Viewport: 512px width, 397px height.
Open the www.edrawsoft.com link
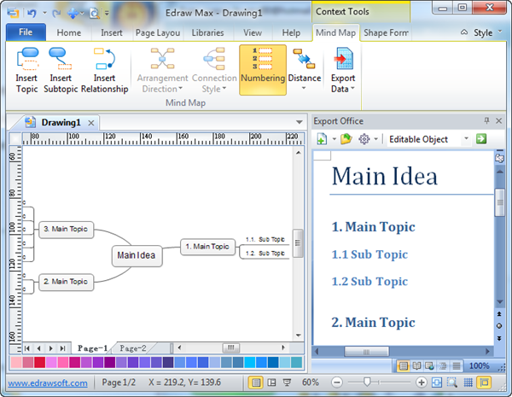point(49,383)
